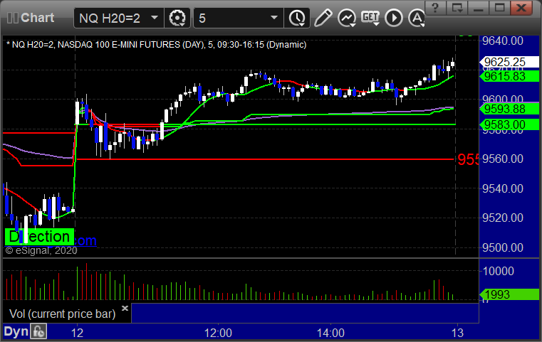Expand the symbol NQ H20=2 dropdown arrow
Viewport: 542px width, 342px height.
coord(155,18)
